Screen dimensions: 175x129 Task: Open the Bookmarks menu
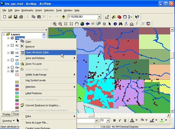pos(27,11)
